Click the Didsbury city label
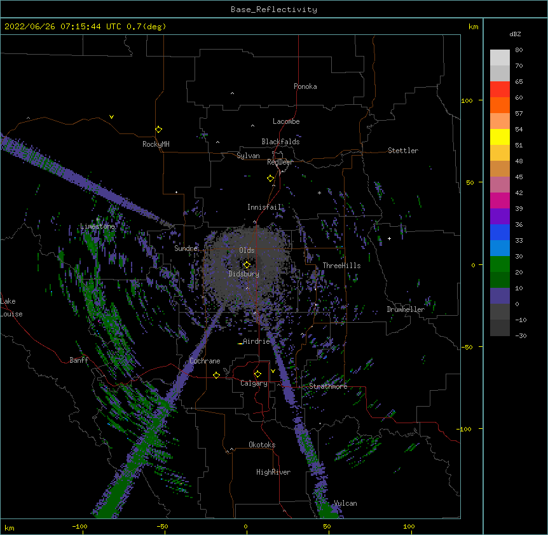This screenshot has height=535, width=548. click(x=244, y=274)
